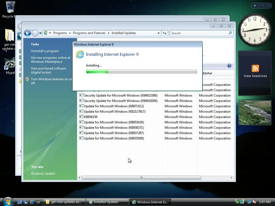This screenshot has width=275, height=206.
Task: Open Windows Update under See also
Action: 43,174
